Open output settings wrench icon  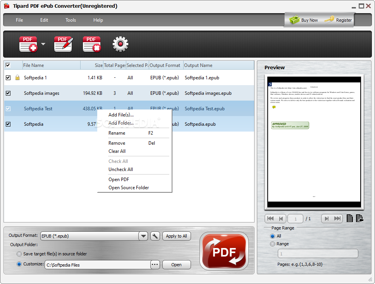coord(155,236)
